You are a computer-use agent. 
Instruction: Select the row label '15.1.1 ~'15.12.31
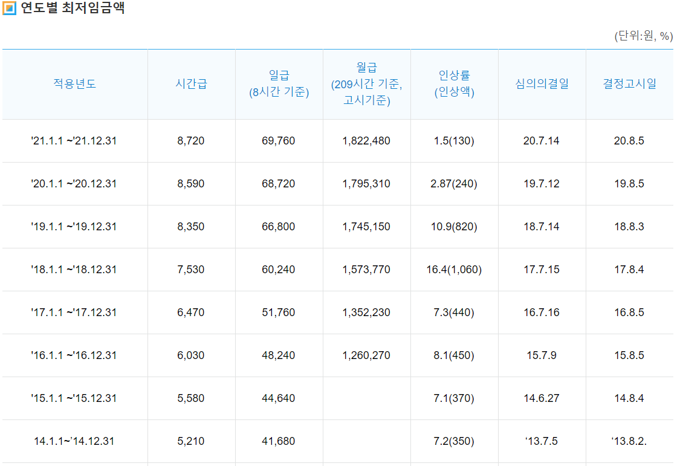tap(74, 398)
